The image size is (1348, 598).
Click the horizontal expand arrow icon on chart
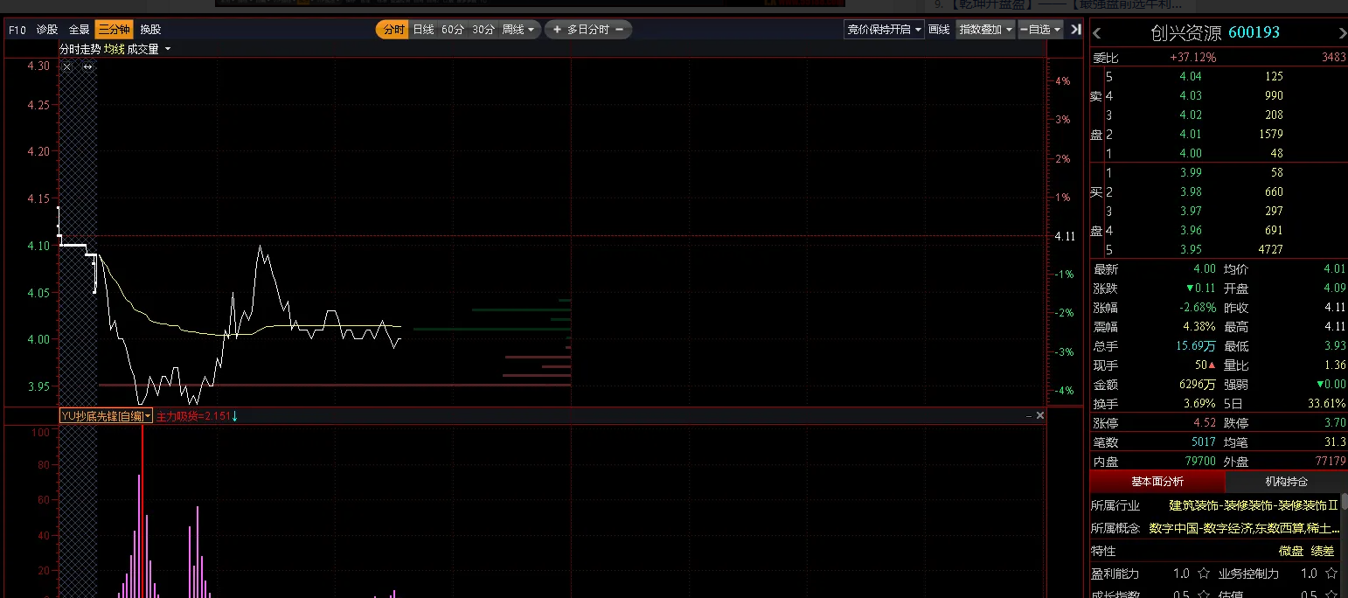point(87,67)
